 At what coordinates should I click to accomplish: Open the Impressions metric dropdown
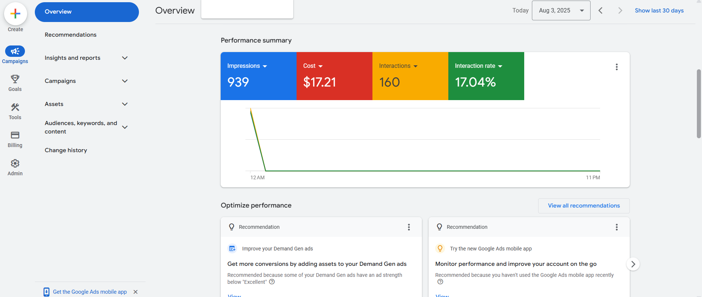pyautogui.click(x=247, y=66)
